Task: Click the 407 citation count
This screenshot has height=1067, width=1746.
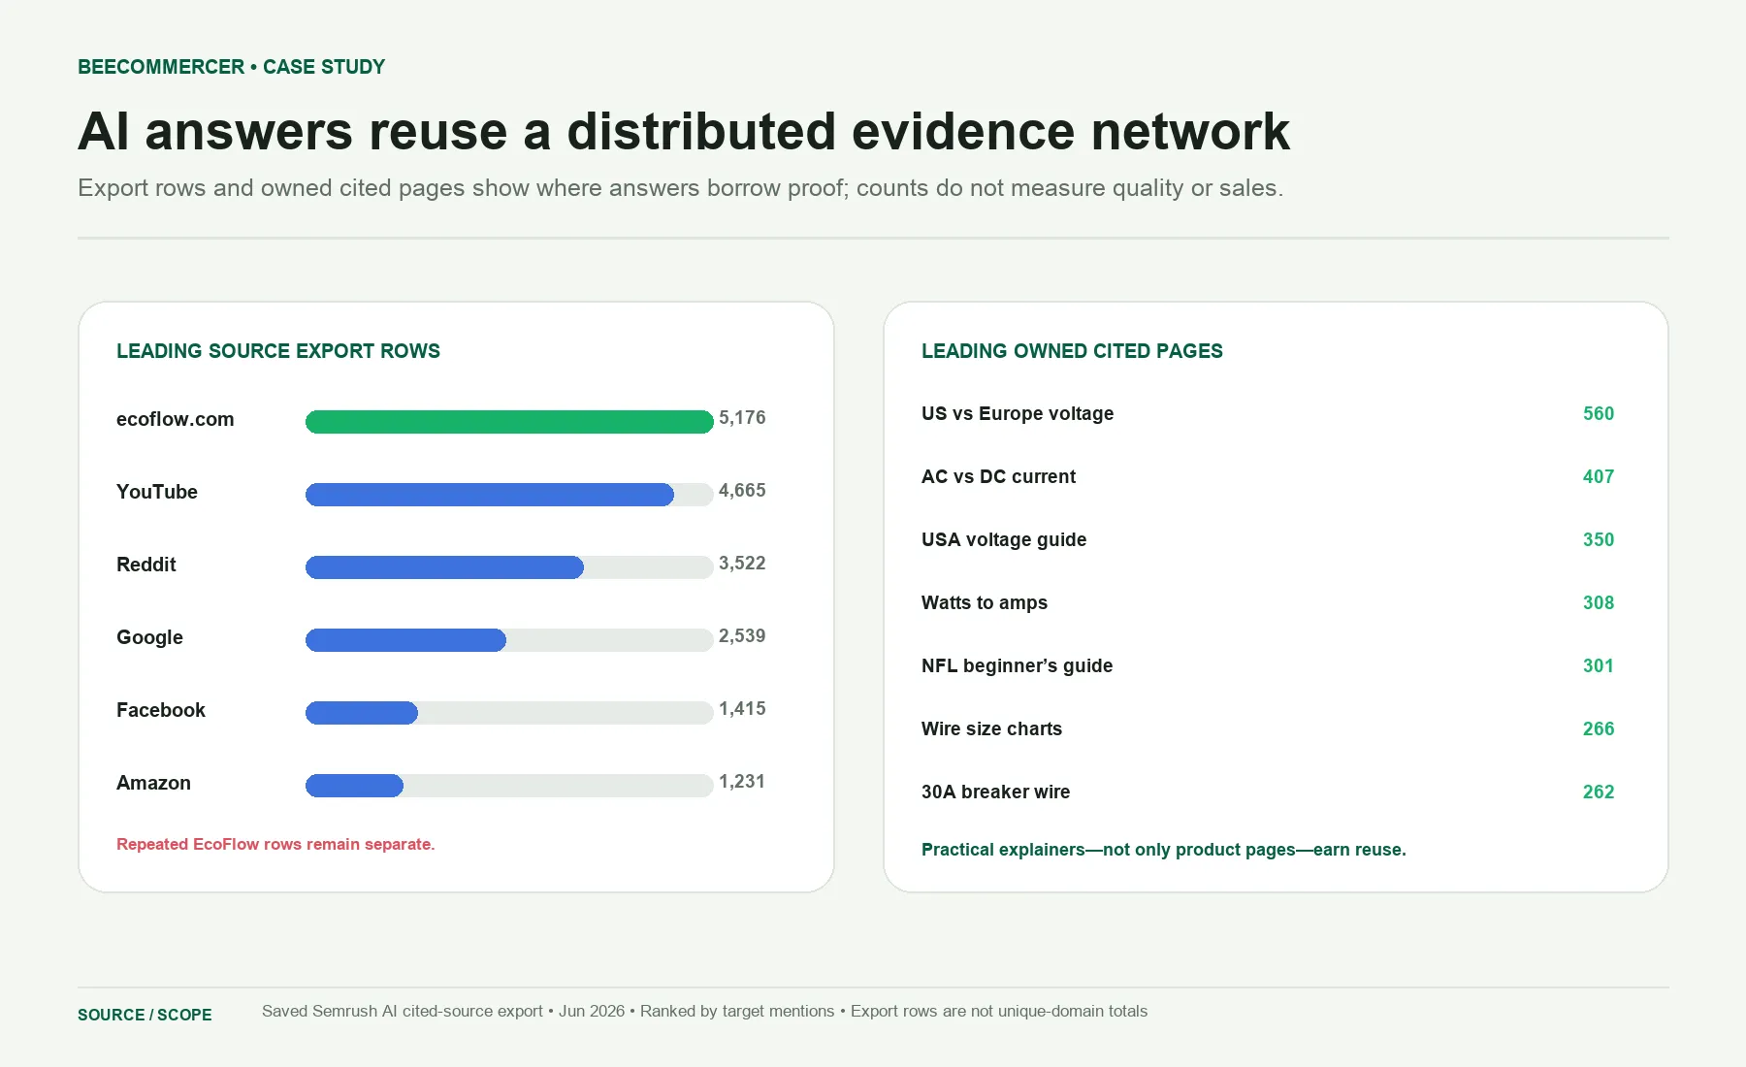Action: point(1599,477)
